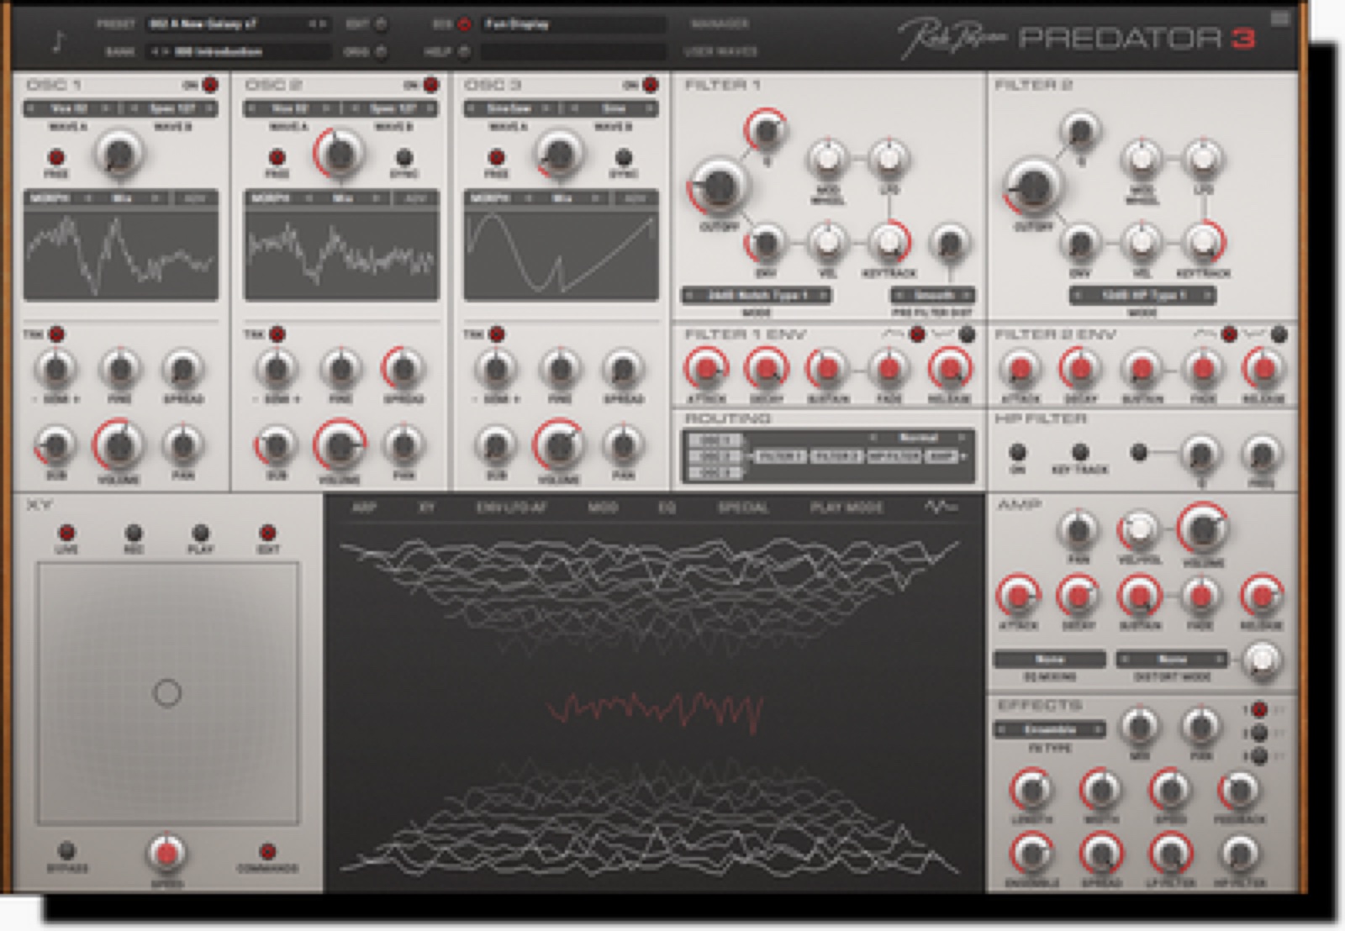Click the Amp Attack knob
Screen dimensions: 1345x931
point(1017,596)
